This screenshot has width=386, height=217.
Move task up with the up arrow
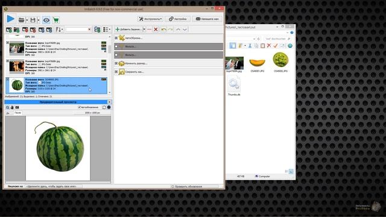[x=179, y=30]
